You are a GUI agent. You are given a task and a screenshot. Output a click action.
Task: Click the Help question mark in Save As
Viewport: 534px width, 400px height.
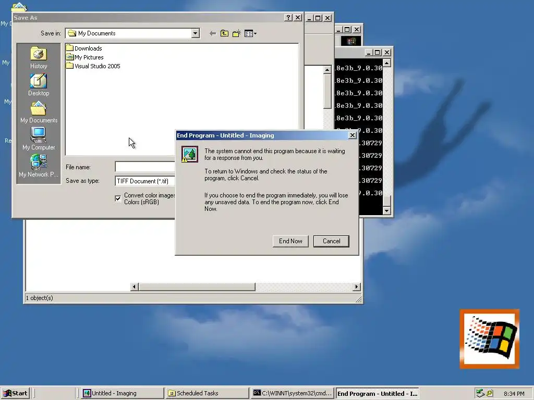pyautogui.click(x=288, y=18)
